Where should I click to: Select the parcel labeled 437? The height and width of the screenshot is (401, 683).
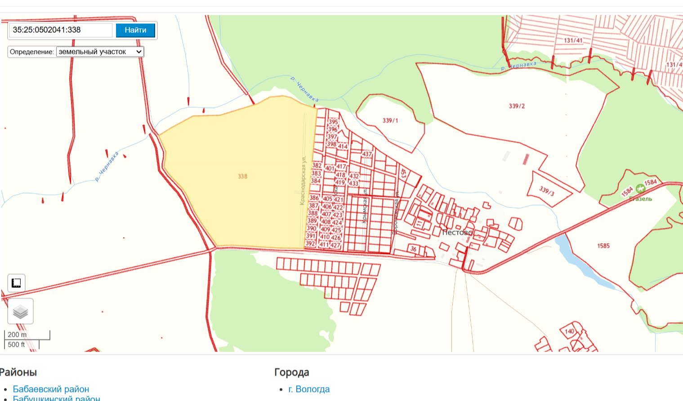pos(367,154)
